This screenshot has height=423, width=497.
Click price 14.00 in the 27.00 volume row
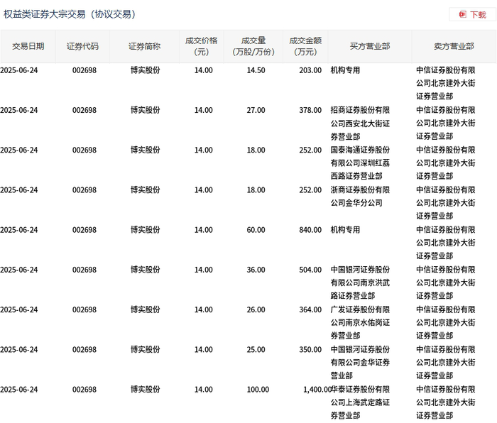204,110
